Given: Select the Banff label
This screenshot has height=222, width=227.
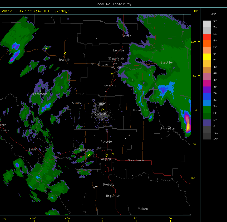Looking at the screenshot, I should (33, 149).
